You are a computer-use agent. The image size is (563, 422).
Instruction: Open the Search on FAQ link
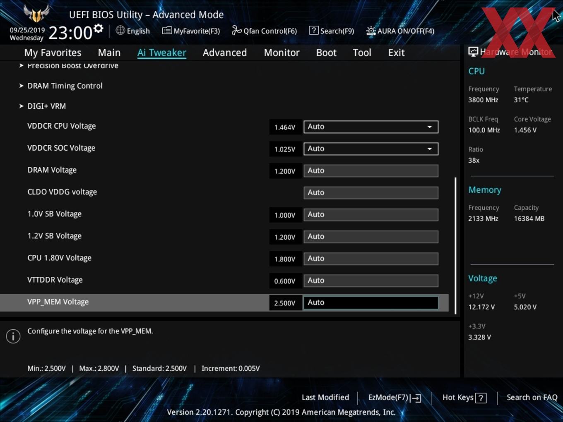pyautogui.click(x=532, y=397)
